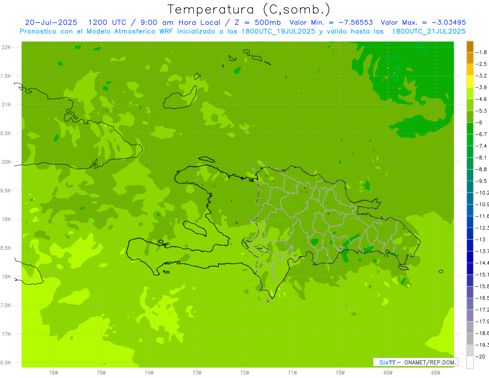Viewport: 489px width, 378px height.
Task: Click the '-3.9' colorbar value
Action: (482, 87)
